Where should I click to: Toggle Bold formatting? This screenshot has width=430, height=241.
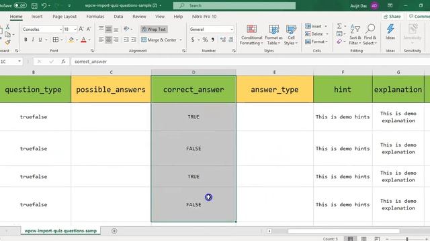(x=26, y=40)
